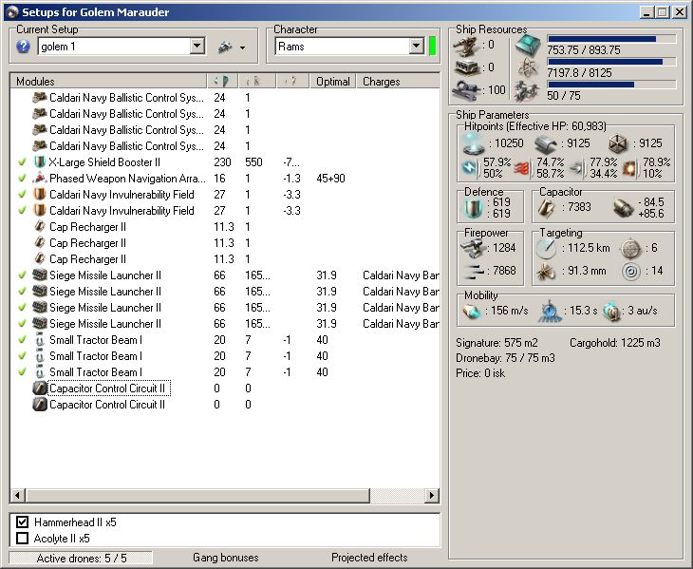Click the green character skill indicator
The width and height of the screenshot is (693, 569).
(433, 46)
